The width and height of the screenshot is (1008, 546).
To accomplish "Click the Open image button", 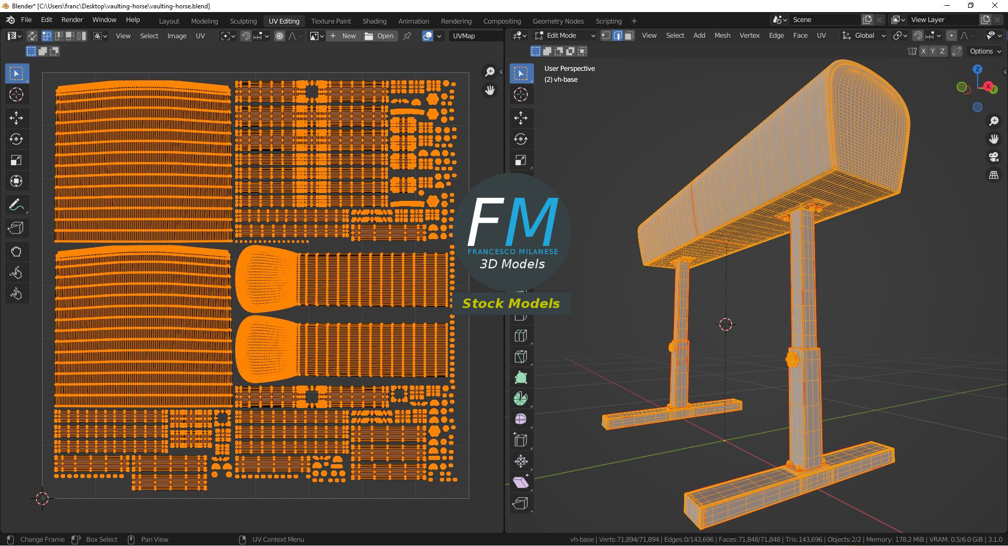I will pos(380,36).
